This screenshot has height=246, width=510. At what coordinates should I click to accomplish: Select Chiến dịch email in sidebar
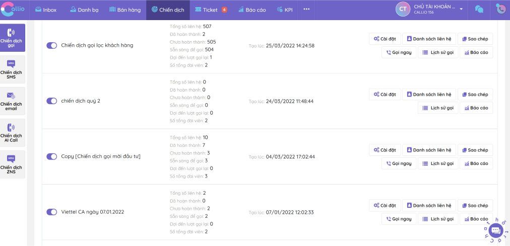[11, 101]
